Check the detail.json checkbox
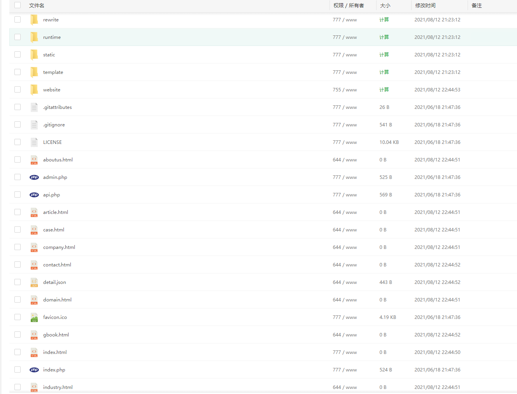Screen dimensions: 517x394 coord(18,282)
